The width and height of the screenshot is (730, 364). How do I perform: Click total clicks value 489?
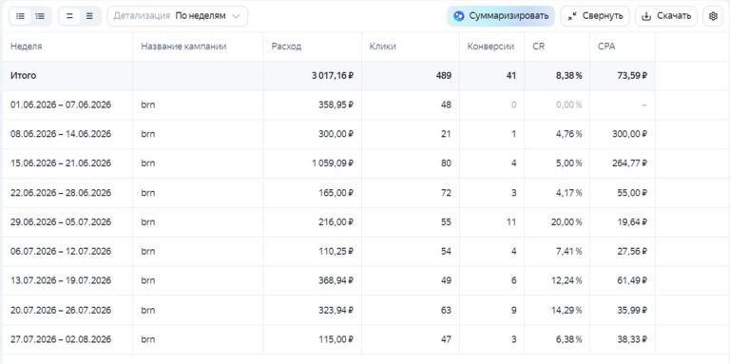443,75
